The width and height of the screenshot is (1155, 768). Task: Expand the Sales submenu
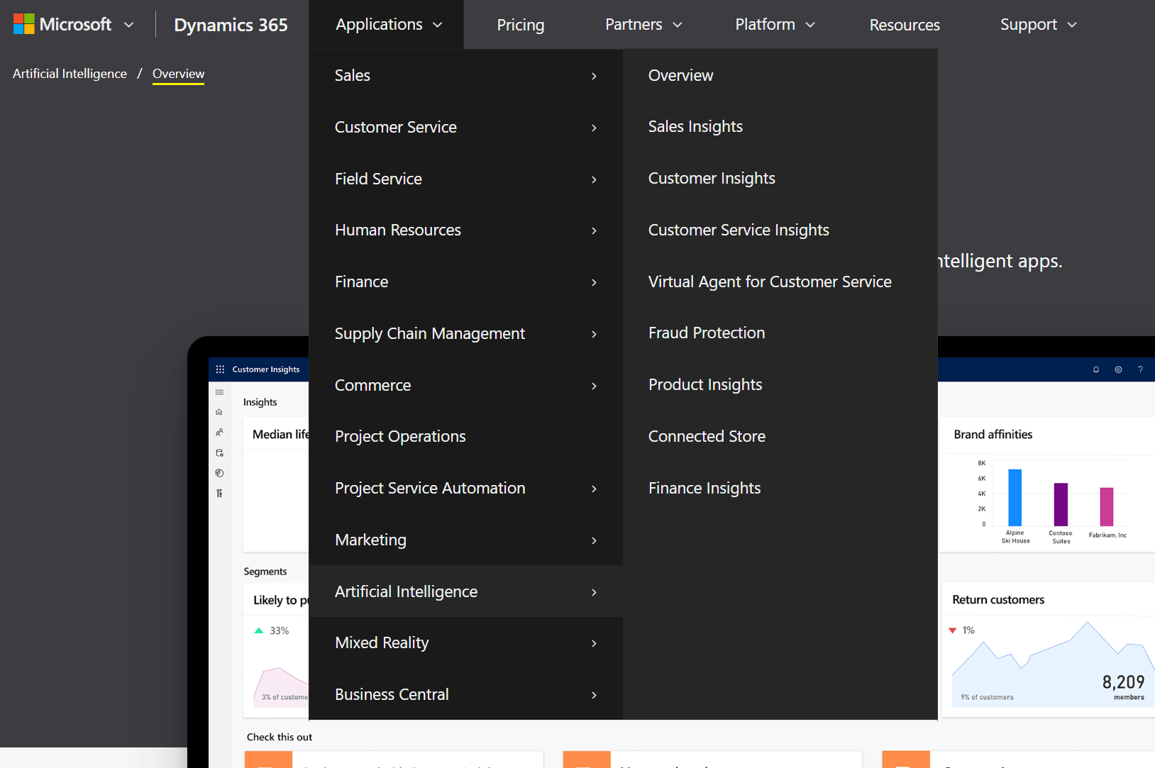point(465,75)
